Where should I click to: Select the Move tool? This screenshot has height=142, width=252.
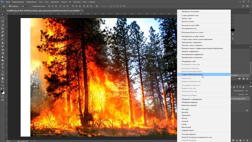pos(2,14)
